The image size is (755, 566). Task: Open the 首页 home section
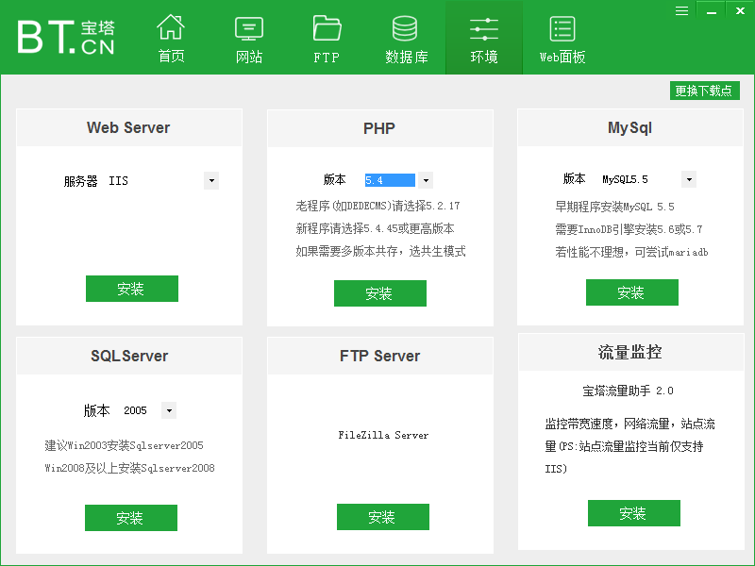(171, 38)
